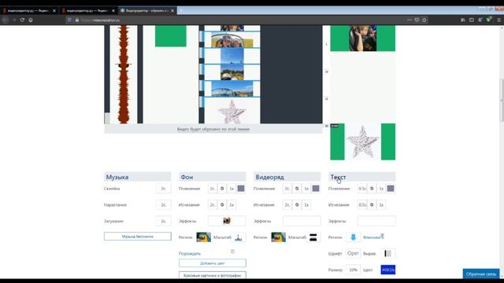Bookmark the page with the star icon
This screenshot has width=504, height=283.
(424, 20)
